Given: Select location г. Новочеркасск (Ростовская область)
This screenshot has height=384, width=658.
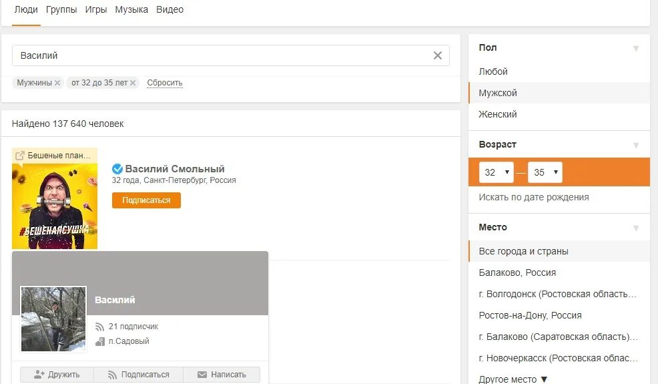Looking at the screenshot, I should (559, 359).
